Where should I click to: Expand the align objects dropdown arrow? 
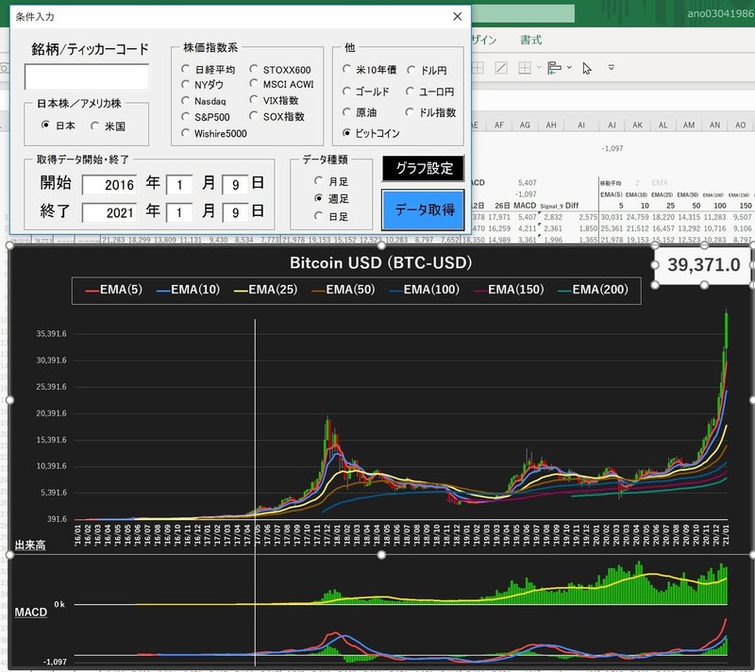coord(569,68)
